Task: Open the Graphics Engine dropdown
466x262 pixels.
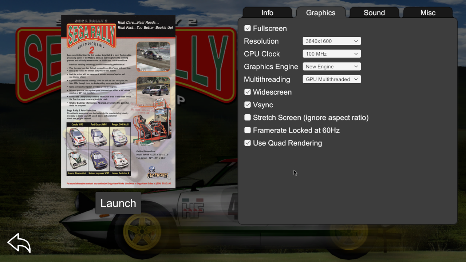Action: point(332,67)
